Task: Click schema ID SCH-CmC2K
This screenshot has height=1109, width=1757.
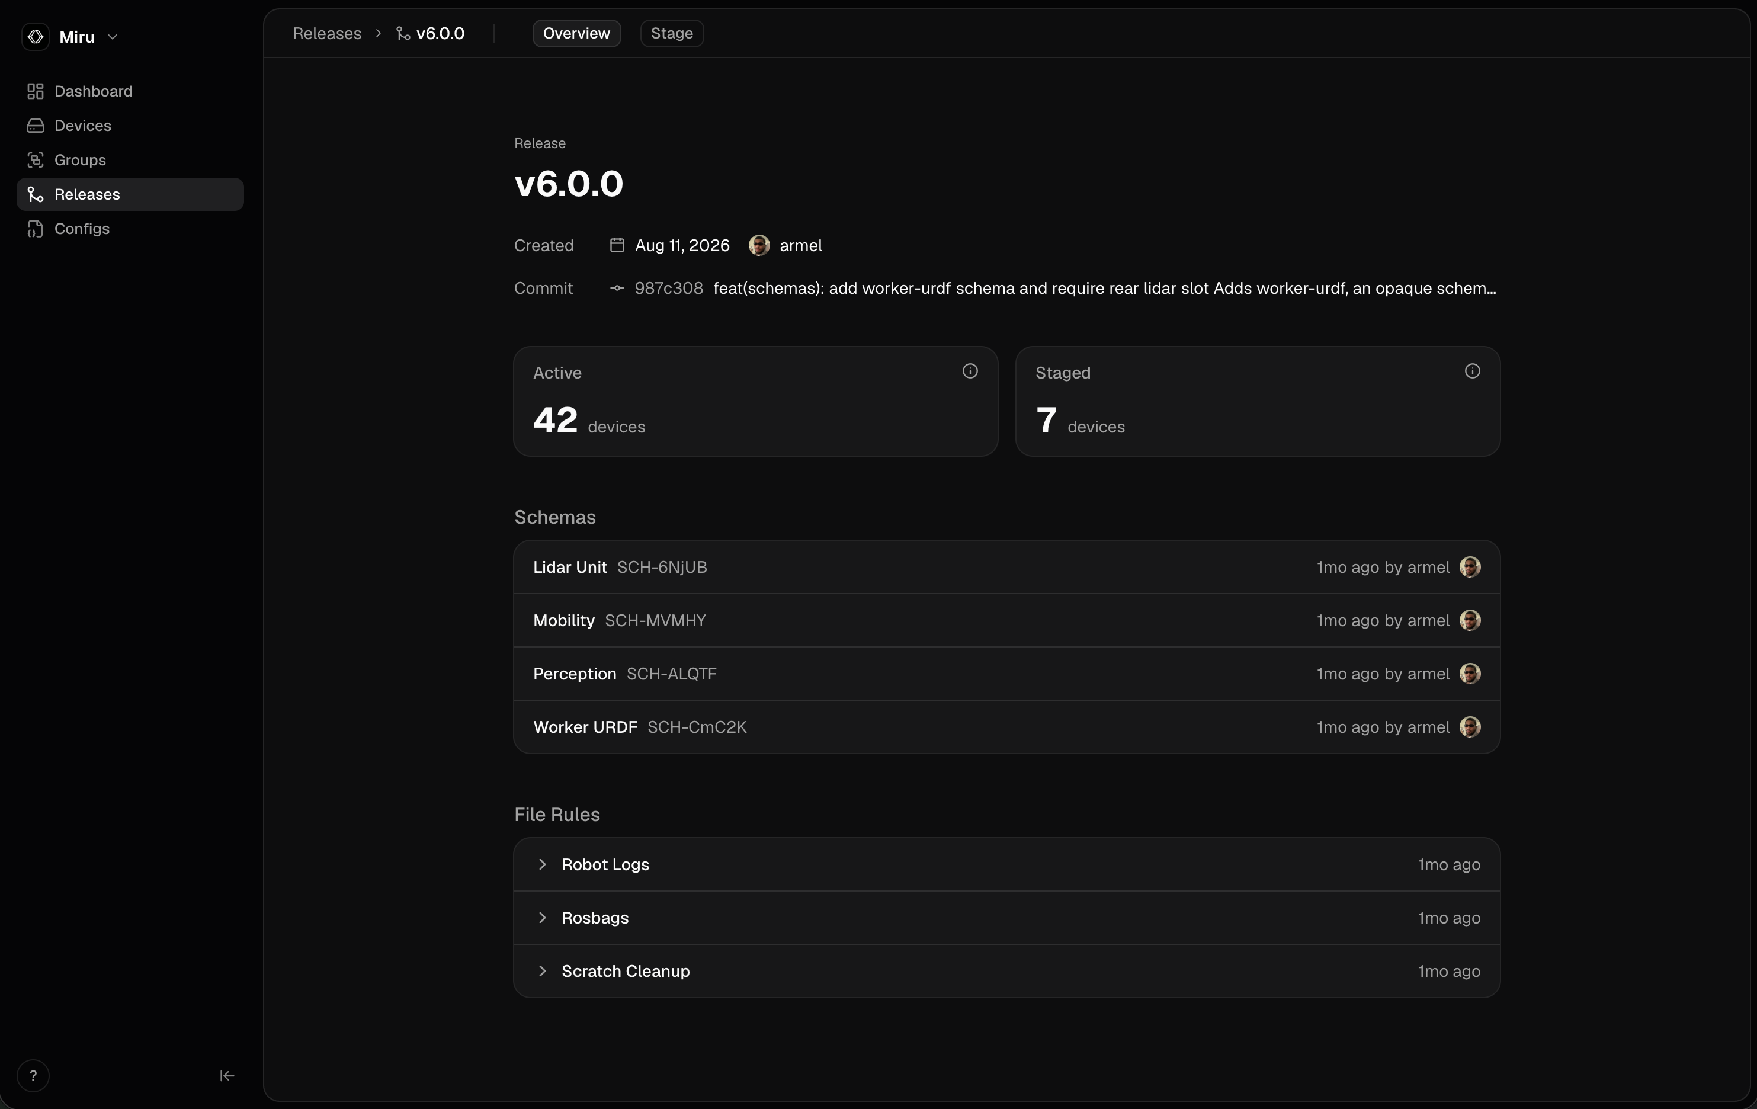Action: (697, 727)
